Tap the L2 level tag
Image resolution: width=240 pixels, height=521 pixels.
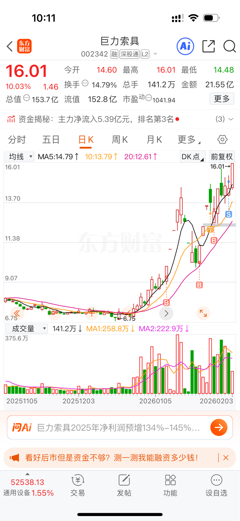(145, 54)
